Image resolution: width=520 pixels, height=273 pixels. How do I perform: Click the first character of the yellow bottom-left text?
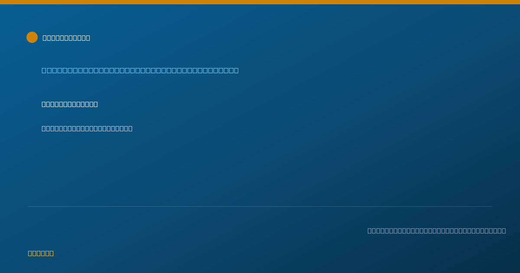click(30, 253)
